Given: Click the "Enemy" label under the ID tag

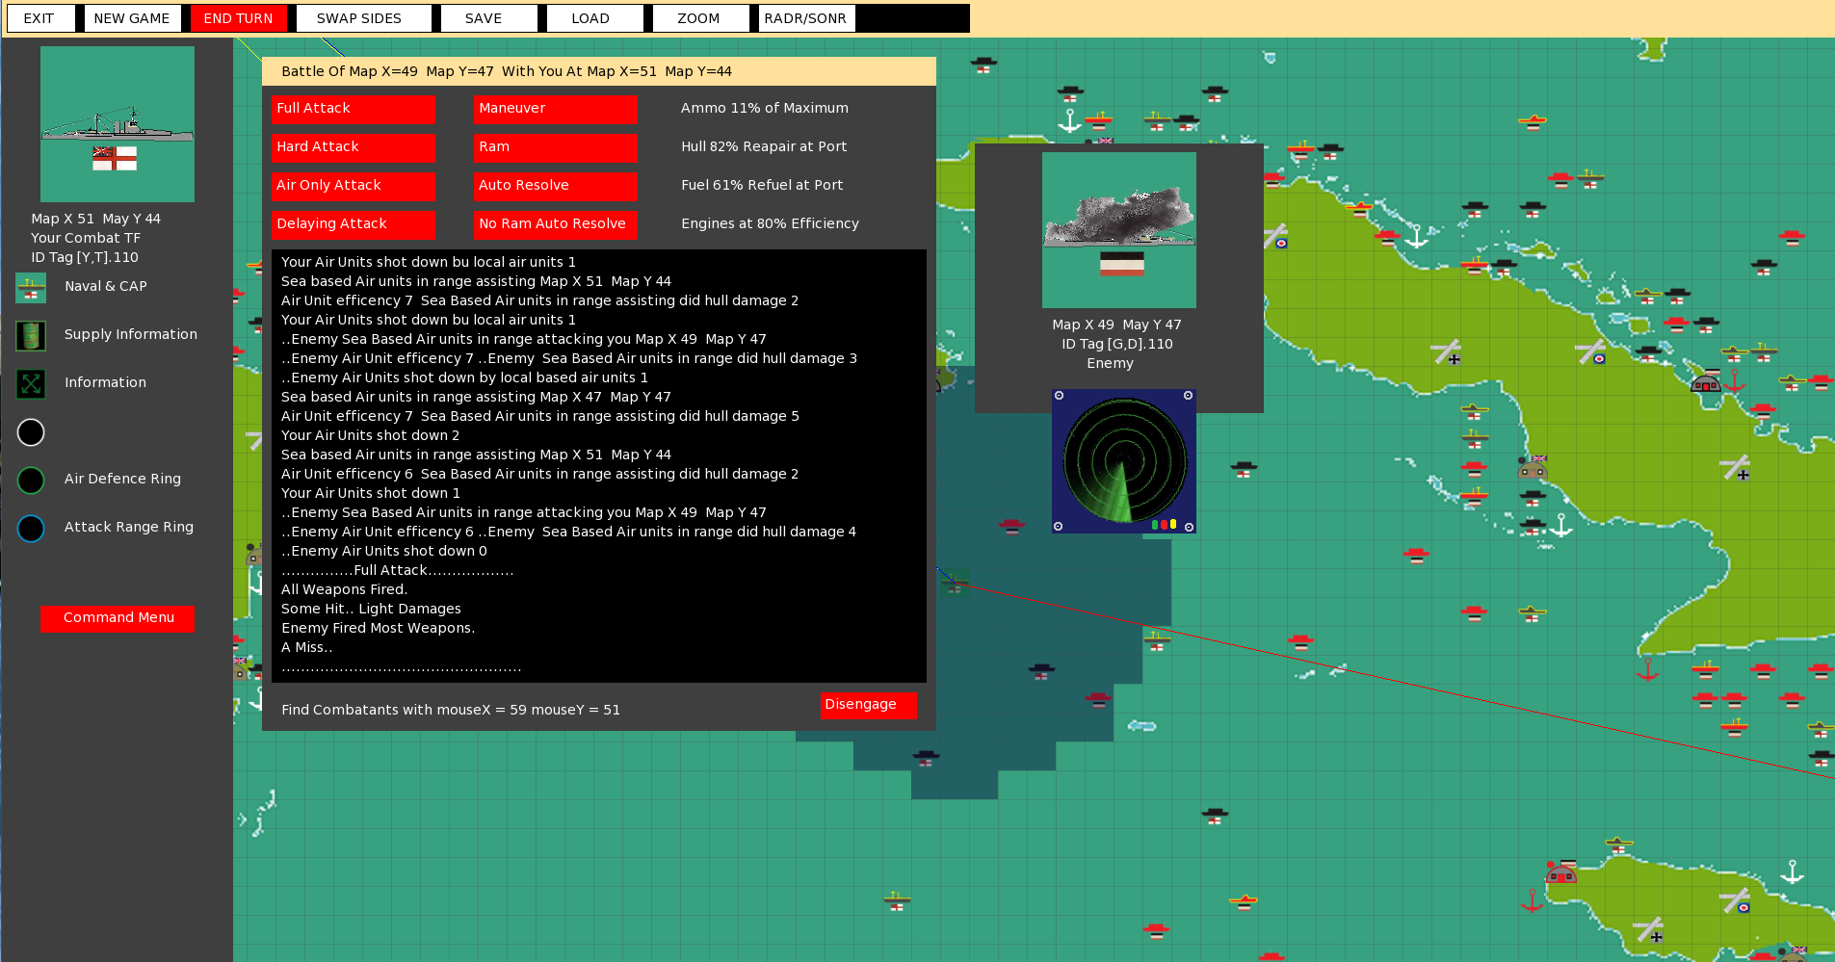Looking at the screenshot, I should pos(1110,363).
